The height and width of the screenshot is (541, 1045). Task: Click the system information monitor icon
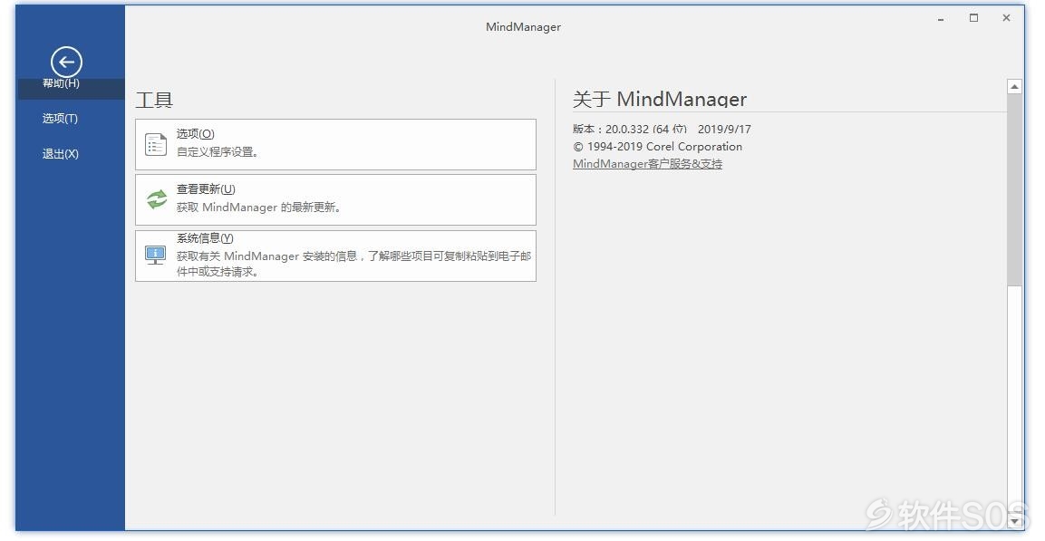click(155, 256)
